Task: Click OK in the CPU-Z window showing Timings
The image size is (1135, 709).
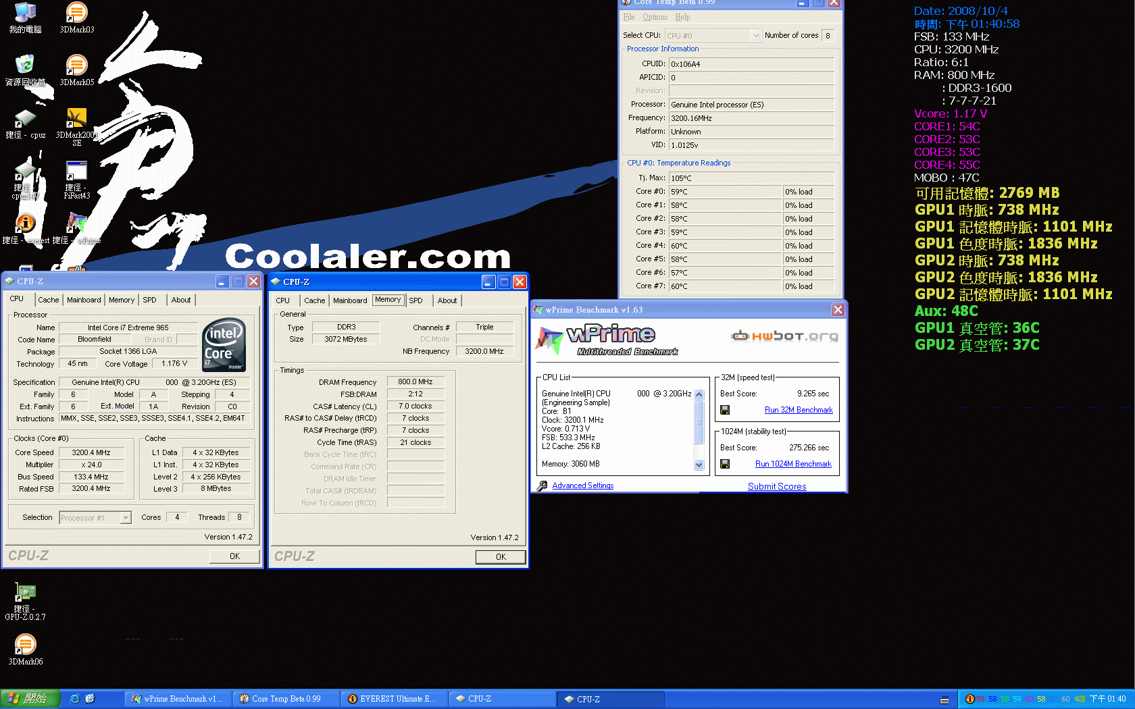Action: 501,557
